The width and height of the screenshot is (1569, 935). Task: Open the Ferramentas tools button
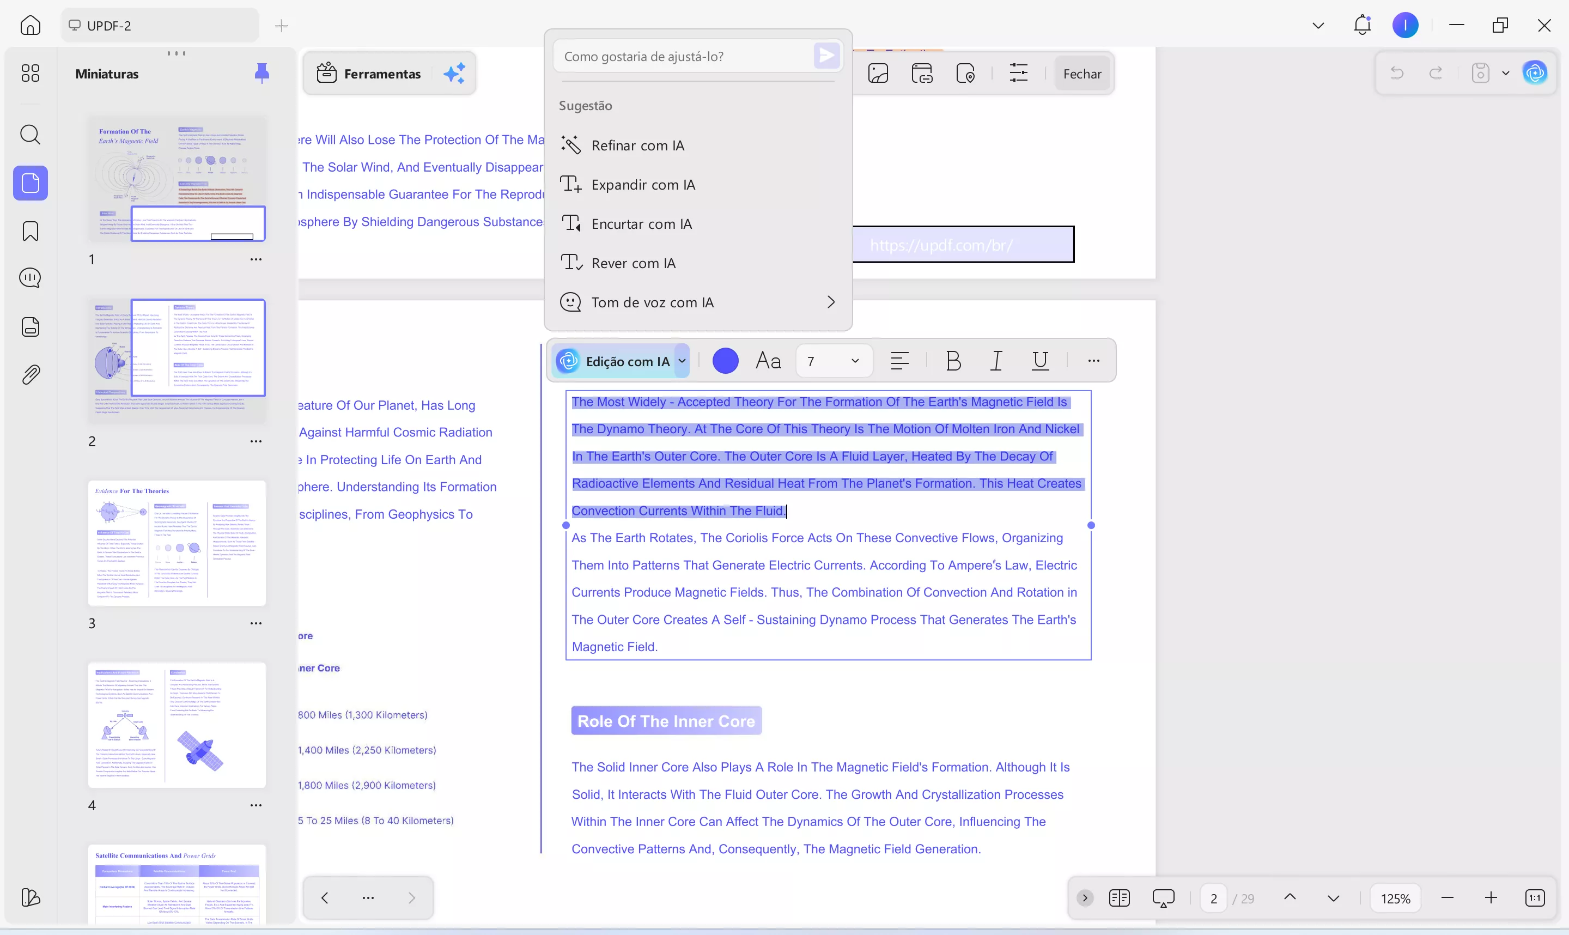pos(370,74)
